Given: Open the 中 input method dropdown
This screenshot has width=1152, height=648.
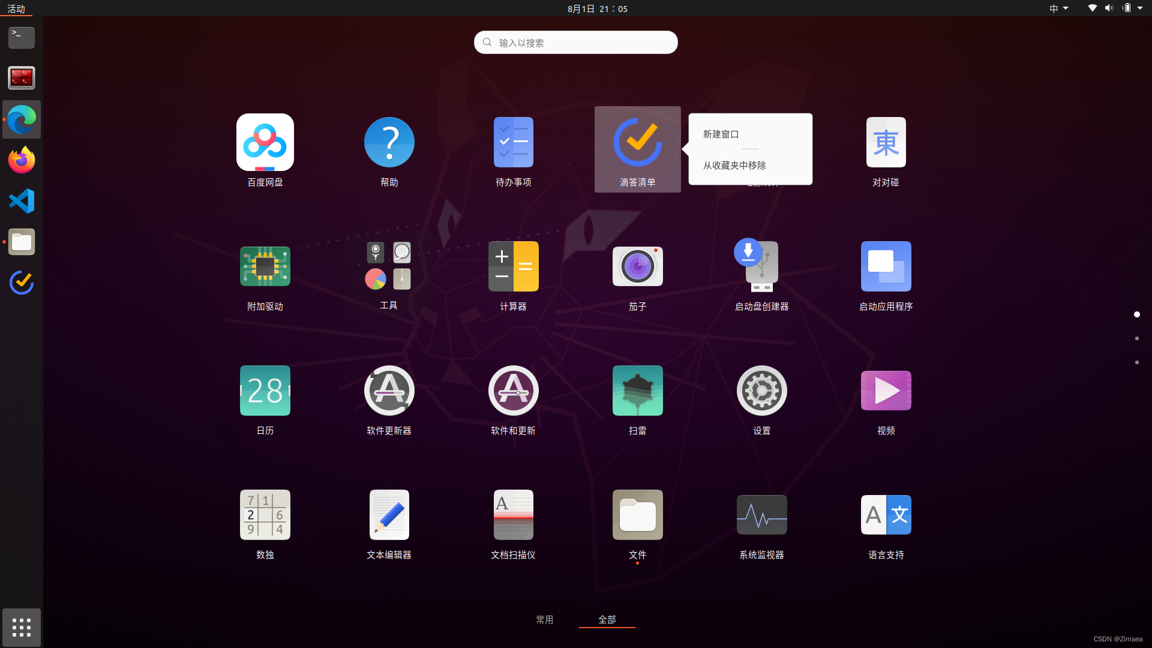Looking at the screenshot, I should click(x=1058, y=8).
